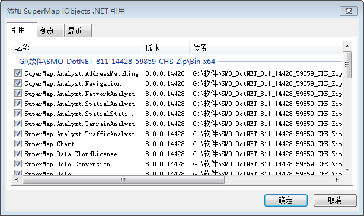Viewport: 364px width, 216px height.
Task: Select the SuperMap.Analyst.AddressMatching row name
Action: pyautogui.click(x=82, y=73)
